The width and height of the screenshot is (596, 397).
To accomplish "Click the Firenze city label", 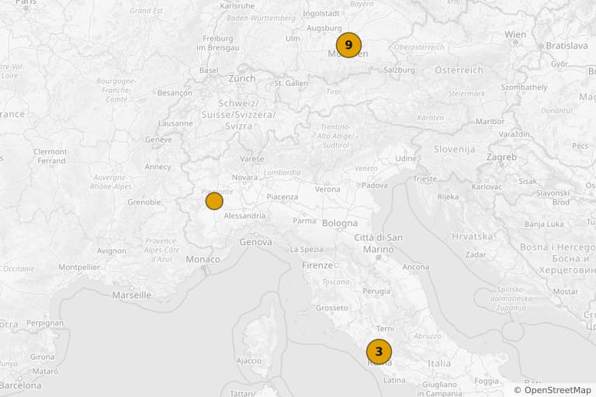I will 317,265.
